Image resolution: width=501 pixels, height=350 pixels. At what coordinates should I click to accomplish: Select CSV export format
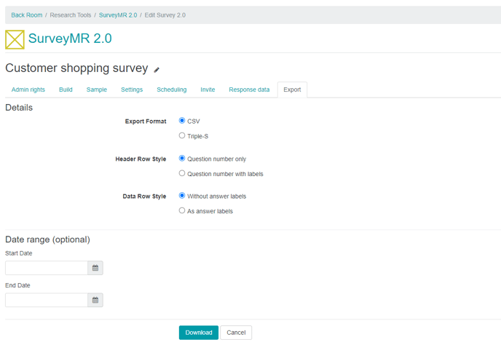(182, 121)
